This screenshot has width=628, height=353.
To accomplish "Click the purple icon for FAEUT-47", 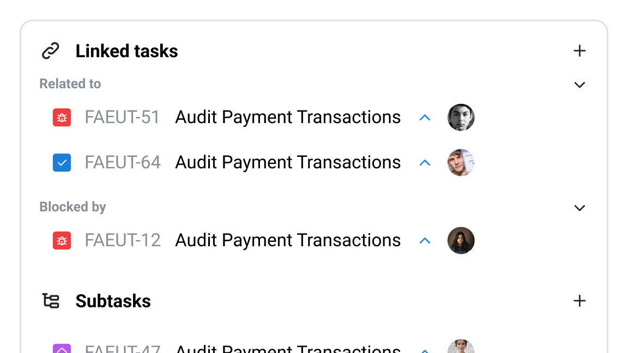I will click(x=62, y=348).
